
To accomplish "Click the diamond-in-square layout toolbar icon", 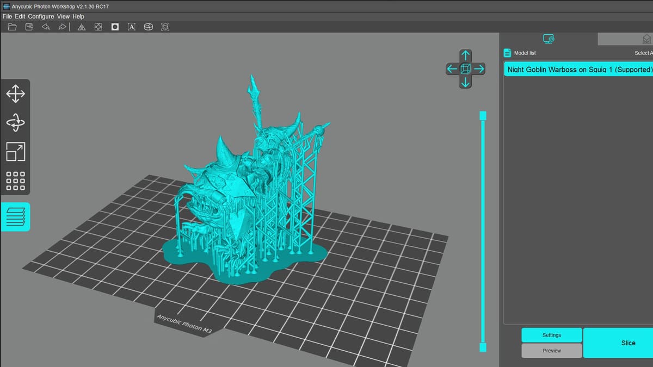I will 98,27.
